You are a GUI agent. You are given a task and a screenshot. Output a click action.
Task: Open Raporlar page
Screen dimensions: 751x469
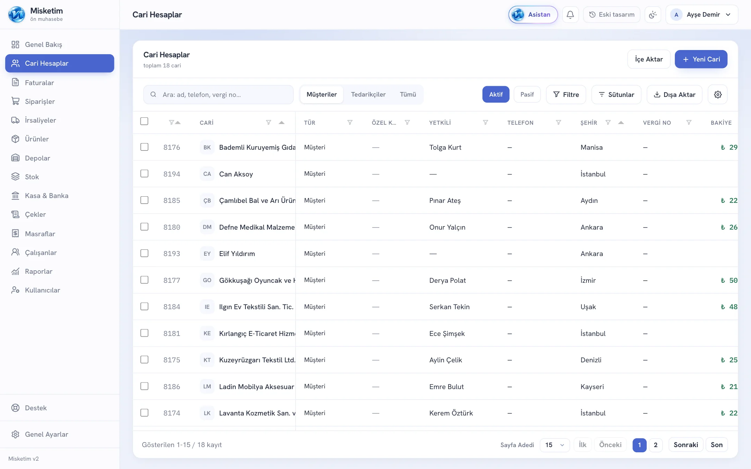[59, 271]
